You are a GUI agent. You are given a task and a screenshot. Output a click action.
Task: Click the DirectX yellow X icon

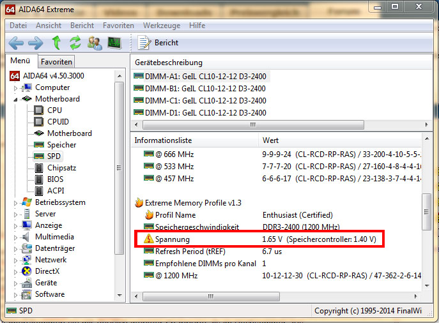pyautogui.click(x=27, y=271)
